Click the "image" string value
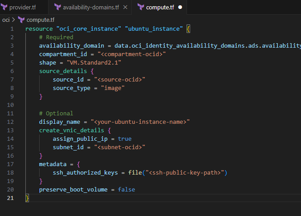This screenshot has width=301, height=216. pos(113,88)
